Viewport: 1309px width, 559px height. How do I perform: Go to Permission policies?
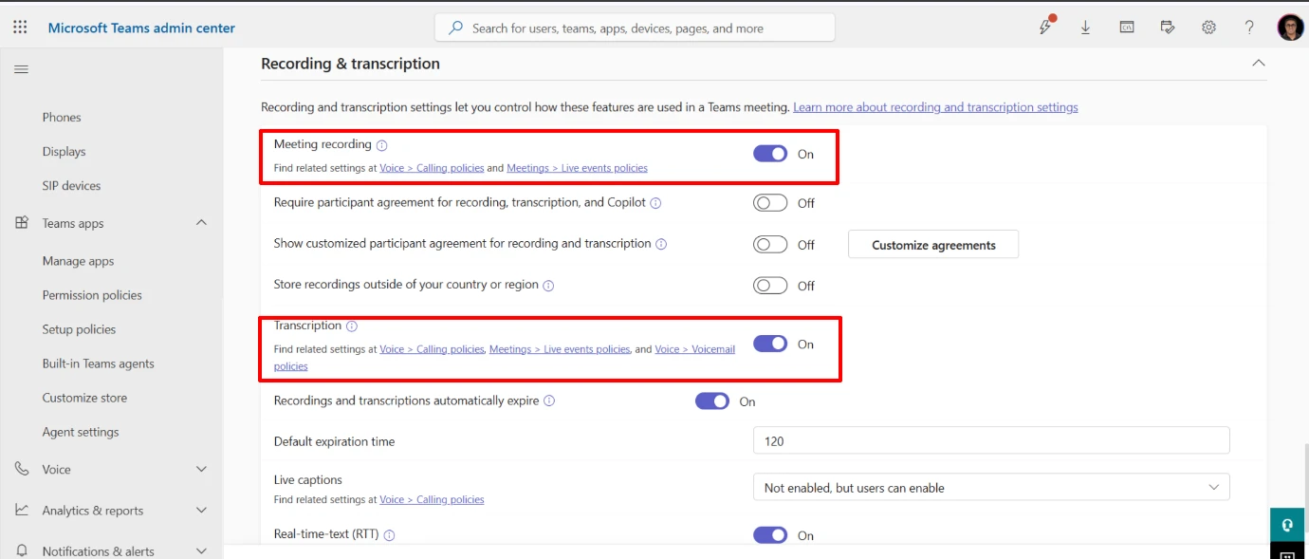(92, 295)
